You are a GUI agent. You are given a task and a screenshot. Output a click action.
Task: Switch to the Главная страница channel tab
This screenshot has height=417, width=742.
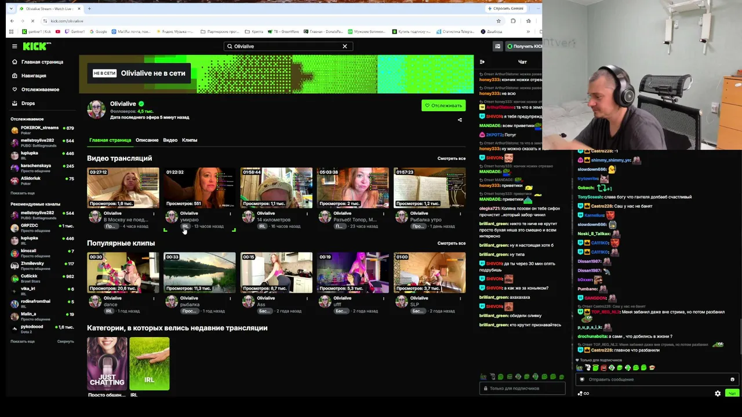click(x=110, y=140)
